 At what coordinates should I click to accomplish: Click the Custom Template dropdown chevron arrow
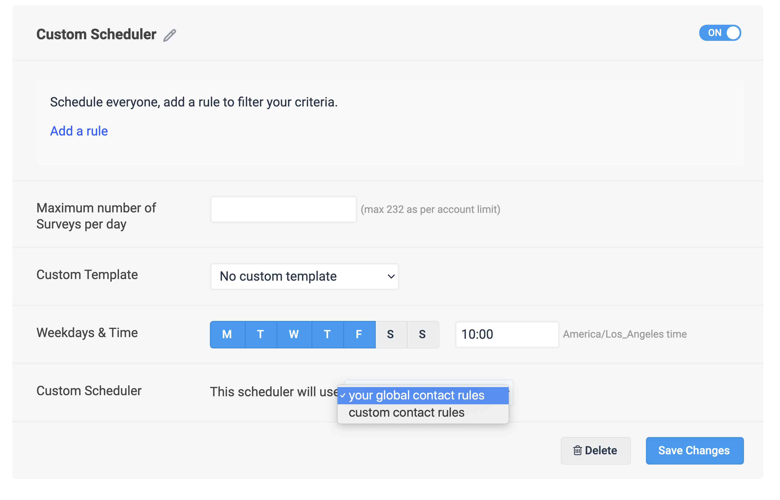click(391, 276)
